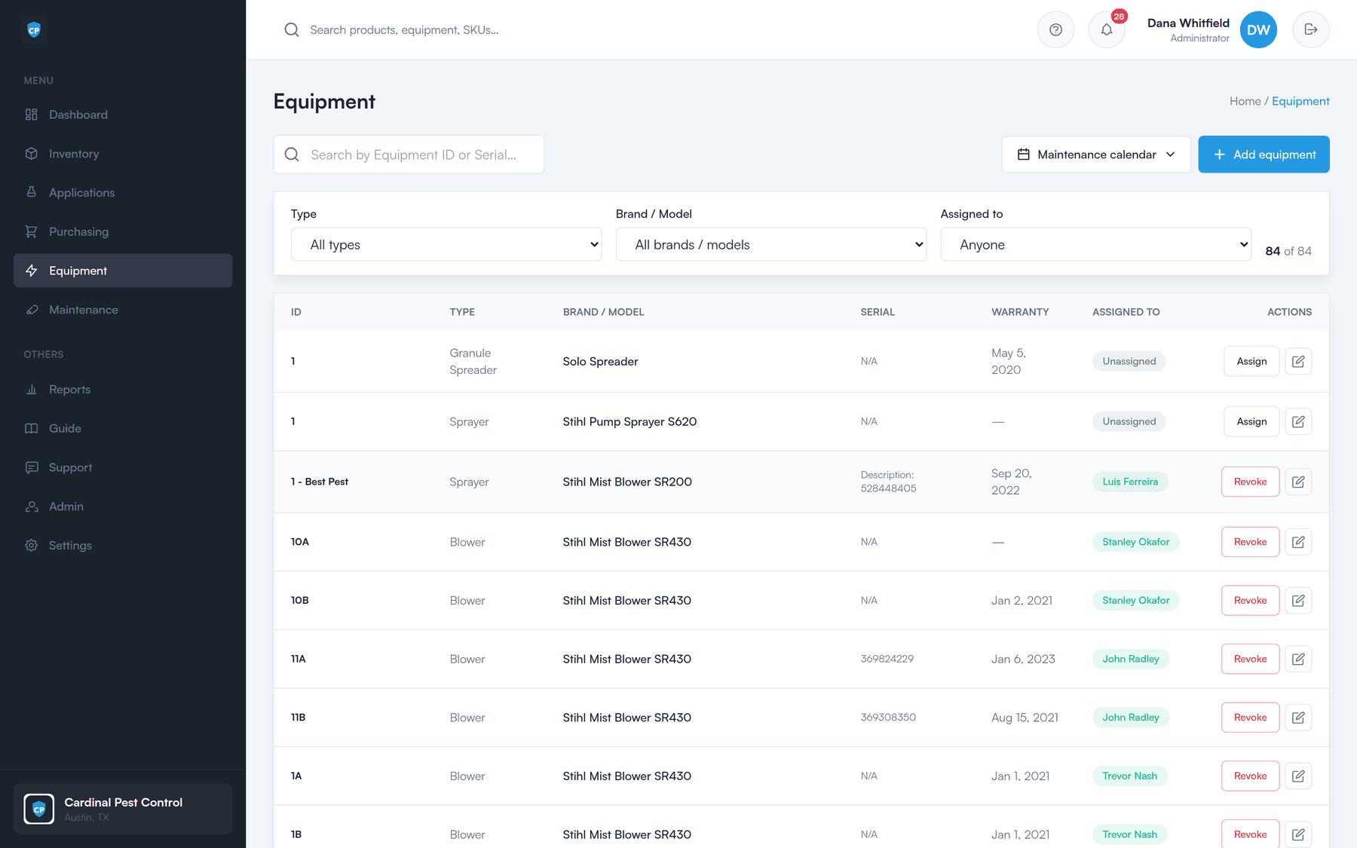Click the DW user avatar
1357x848 pixels.
[x=1258, y=30]
